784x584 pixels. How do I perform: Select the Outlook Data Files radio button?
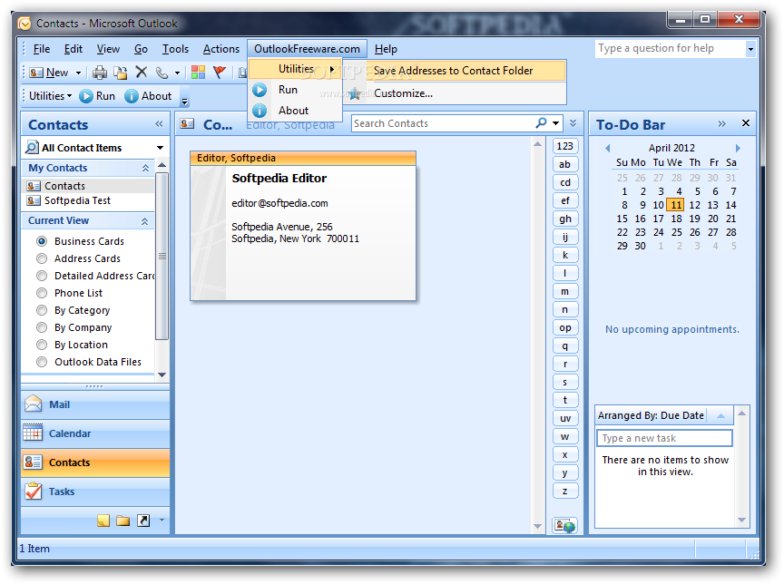pos(42,362)
